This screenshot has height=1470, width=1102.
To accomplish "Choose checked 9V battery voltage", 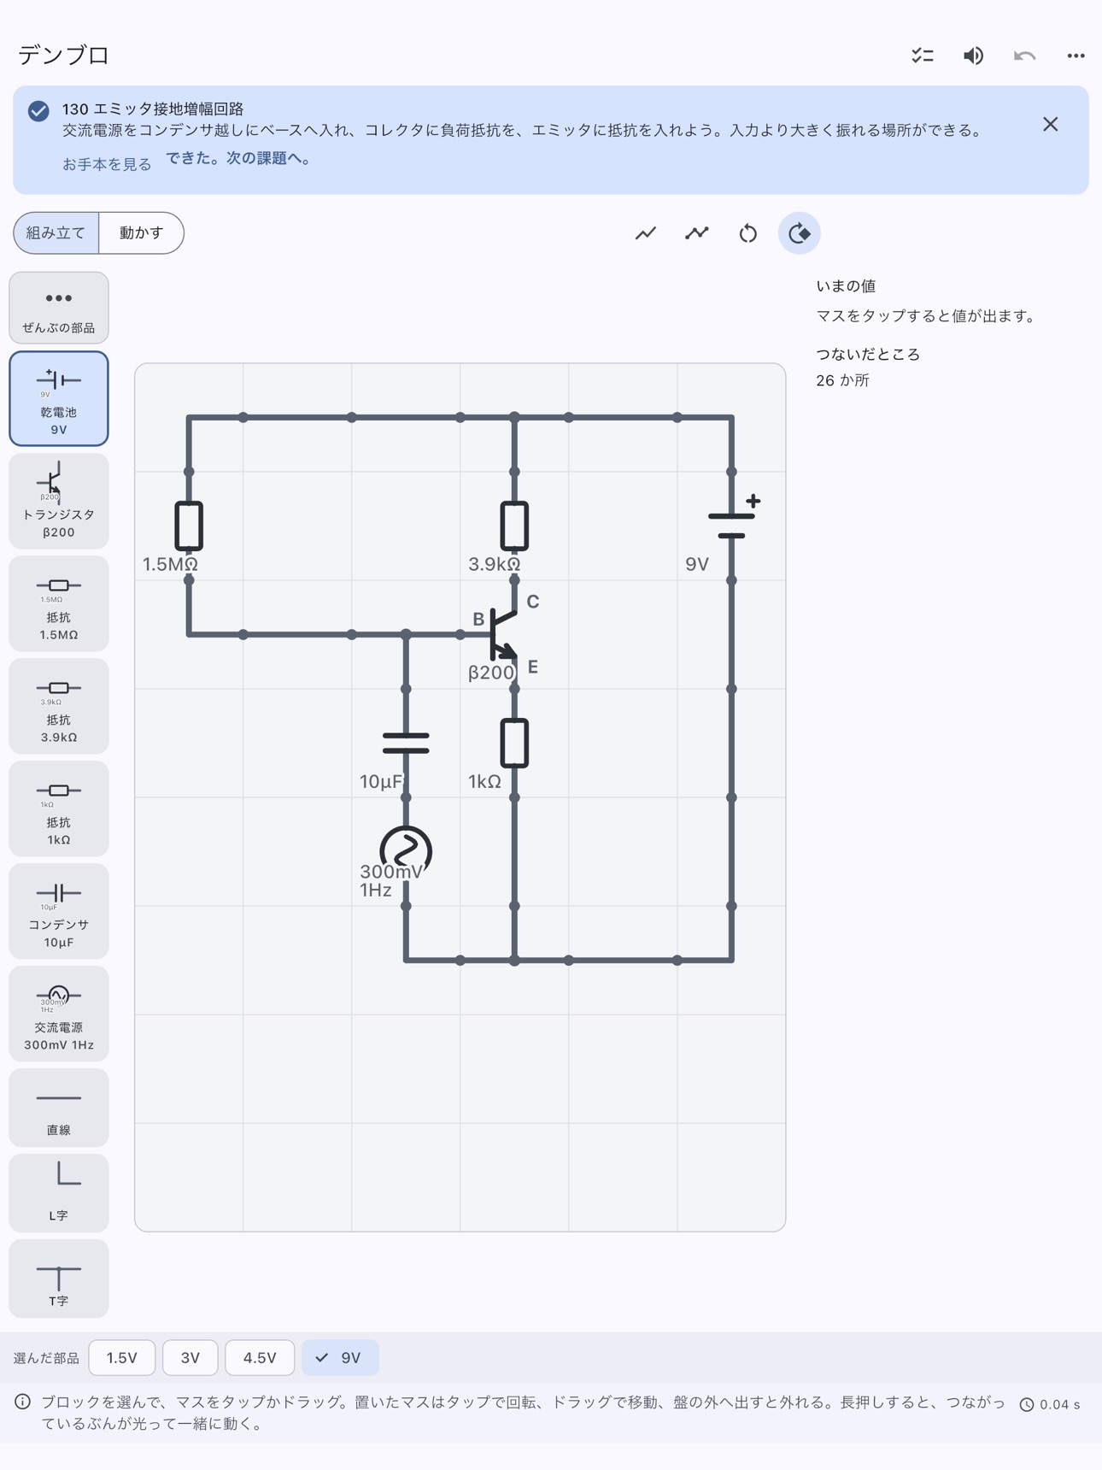I will click(x=340, y=1357).
